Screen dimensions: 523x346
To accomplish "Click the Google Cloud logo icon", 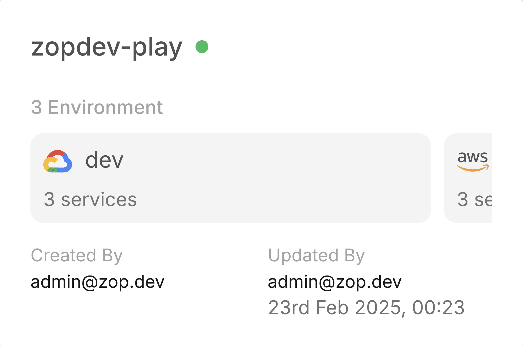I will point(58,161).
